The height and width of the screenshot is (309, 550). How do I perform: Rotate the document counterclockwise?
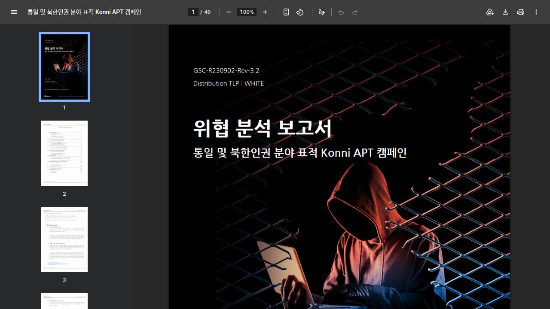pos(300,12)
